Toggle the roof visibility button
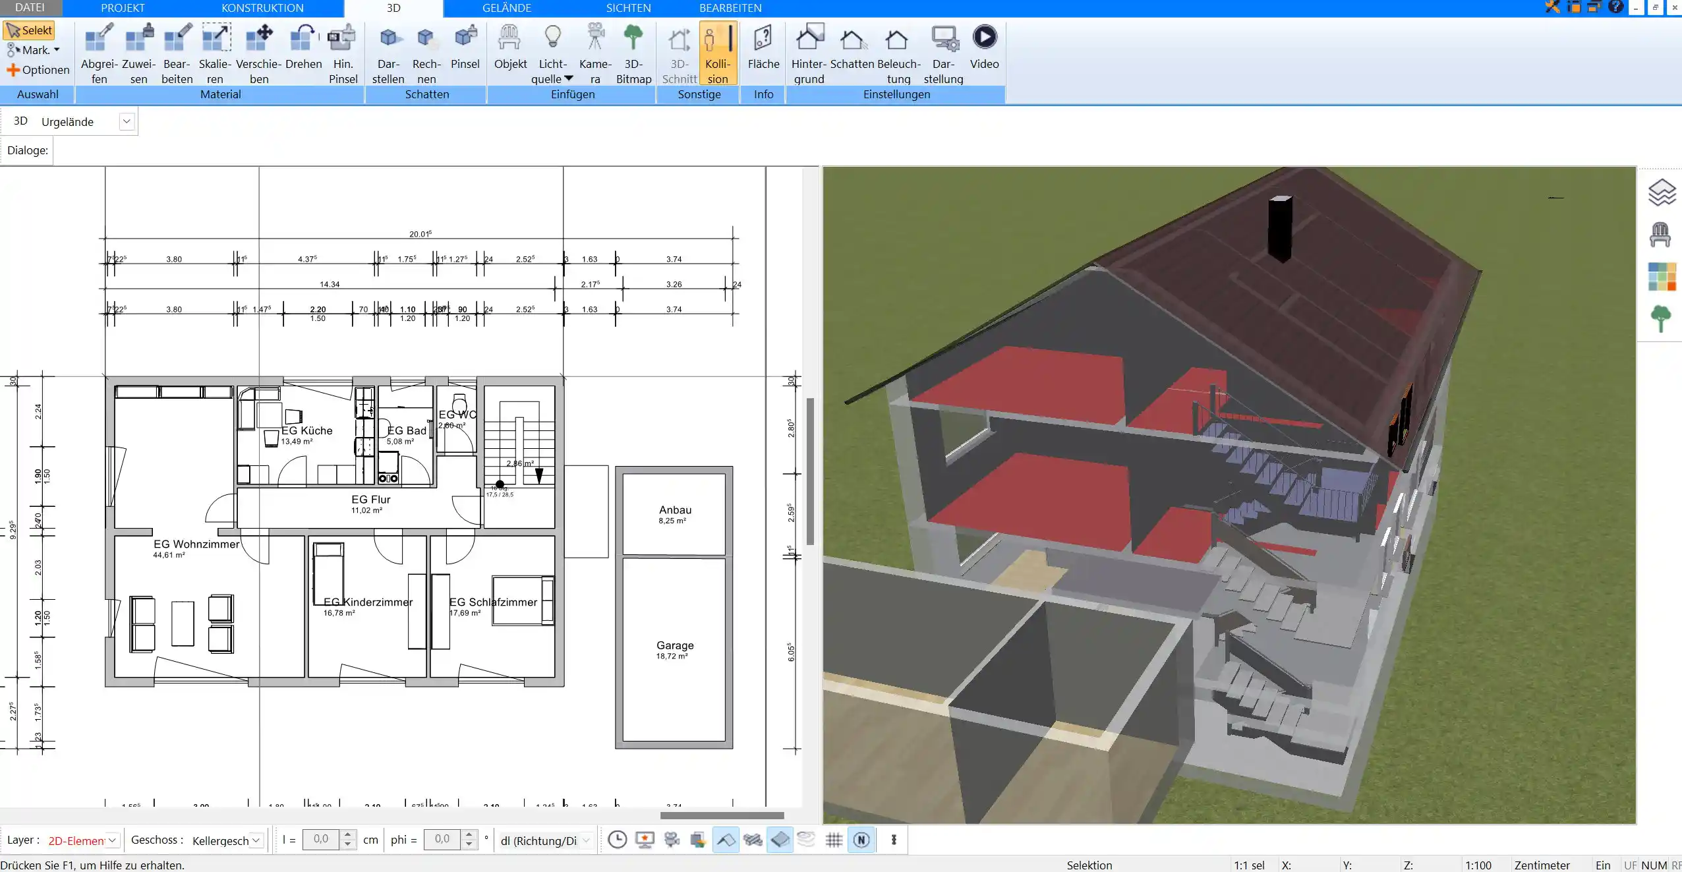This screenshot has width=1682, height=872. click(726, 840)
